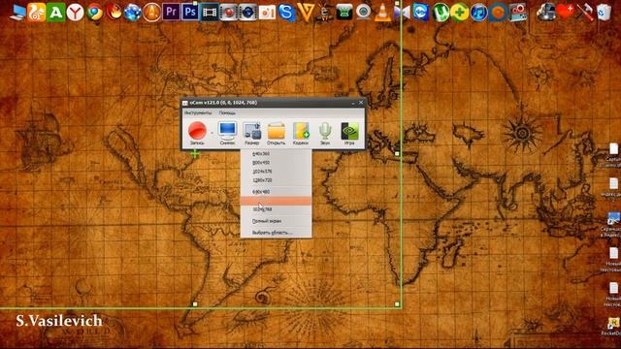Launch Yandex Browser from the dock
Screen dimensions: 621x349
point(75,13)
